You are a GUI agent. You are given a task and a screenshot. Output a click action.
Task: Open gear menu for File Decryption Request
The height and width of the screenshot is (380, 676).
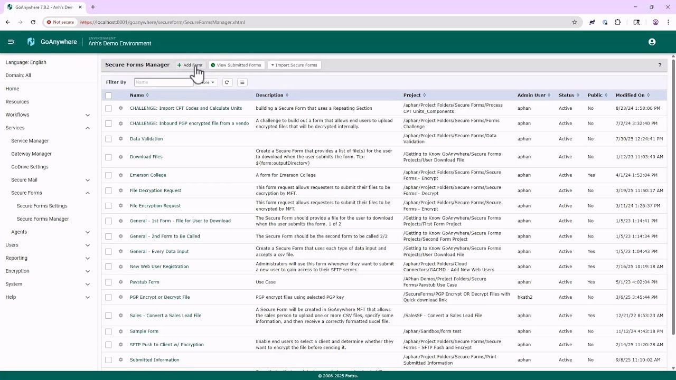point(120,191)
